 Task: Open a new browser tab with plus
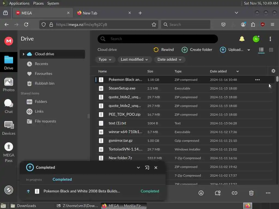[x=140, y=13]
